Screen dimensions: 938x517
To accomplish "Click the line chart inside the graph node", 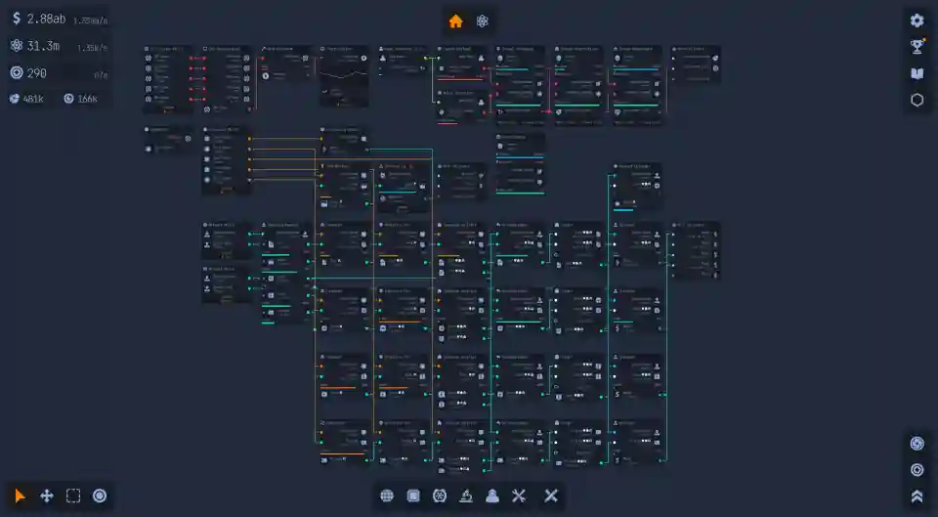I will tap(343, 73).
